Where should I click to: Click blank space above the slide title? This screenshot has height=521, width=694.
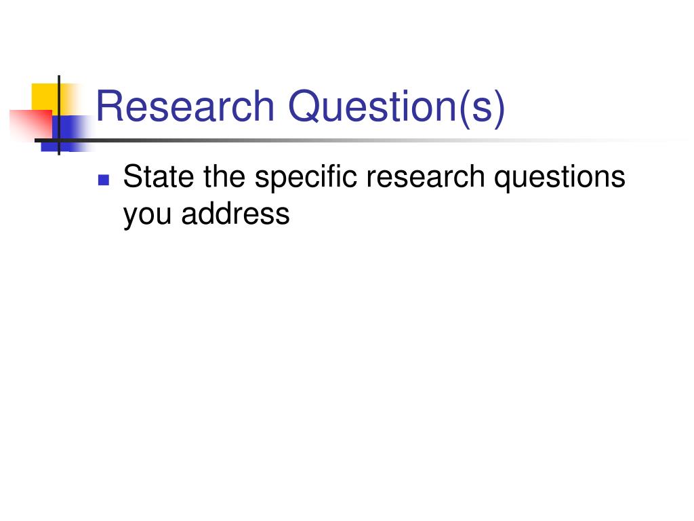[347, 40]
